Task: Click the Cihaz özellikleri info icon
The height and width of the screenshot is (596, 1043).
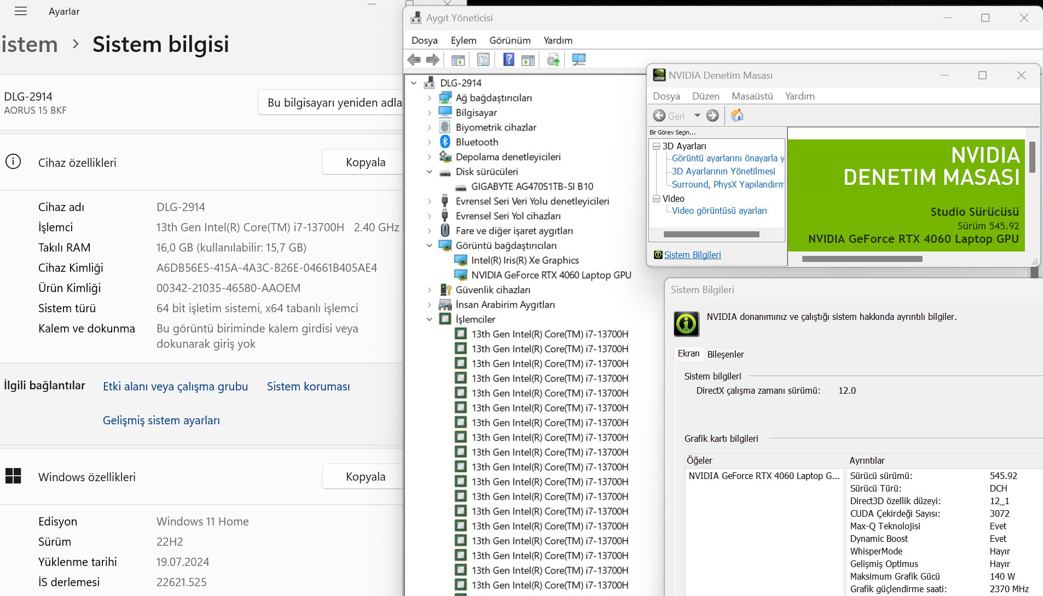Action: pyautogui.click(x=13, y=162)
